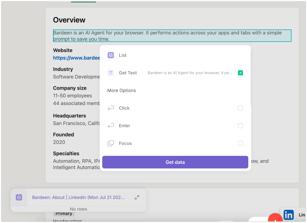Choose the Enter option label
The width and height of the screenshot is (307, 223).
[125, 125]
